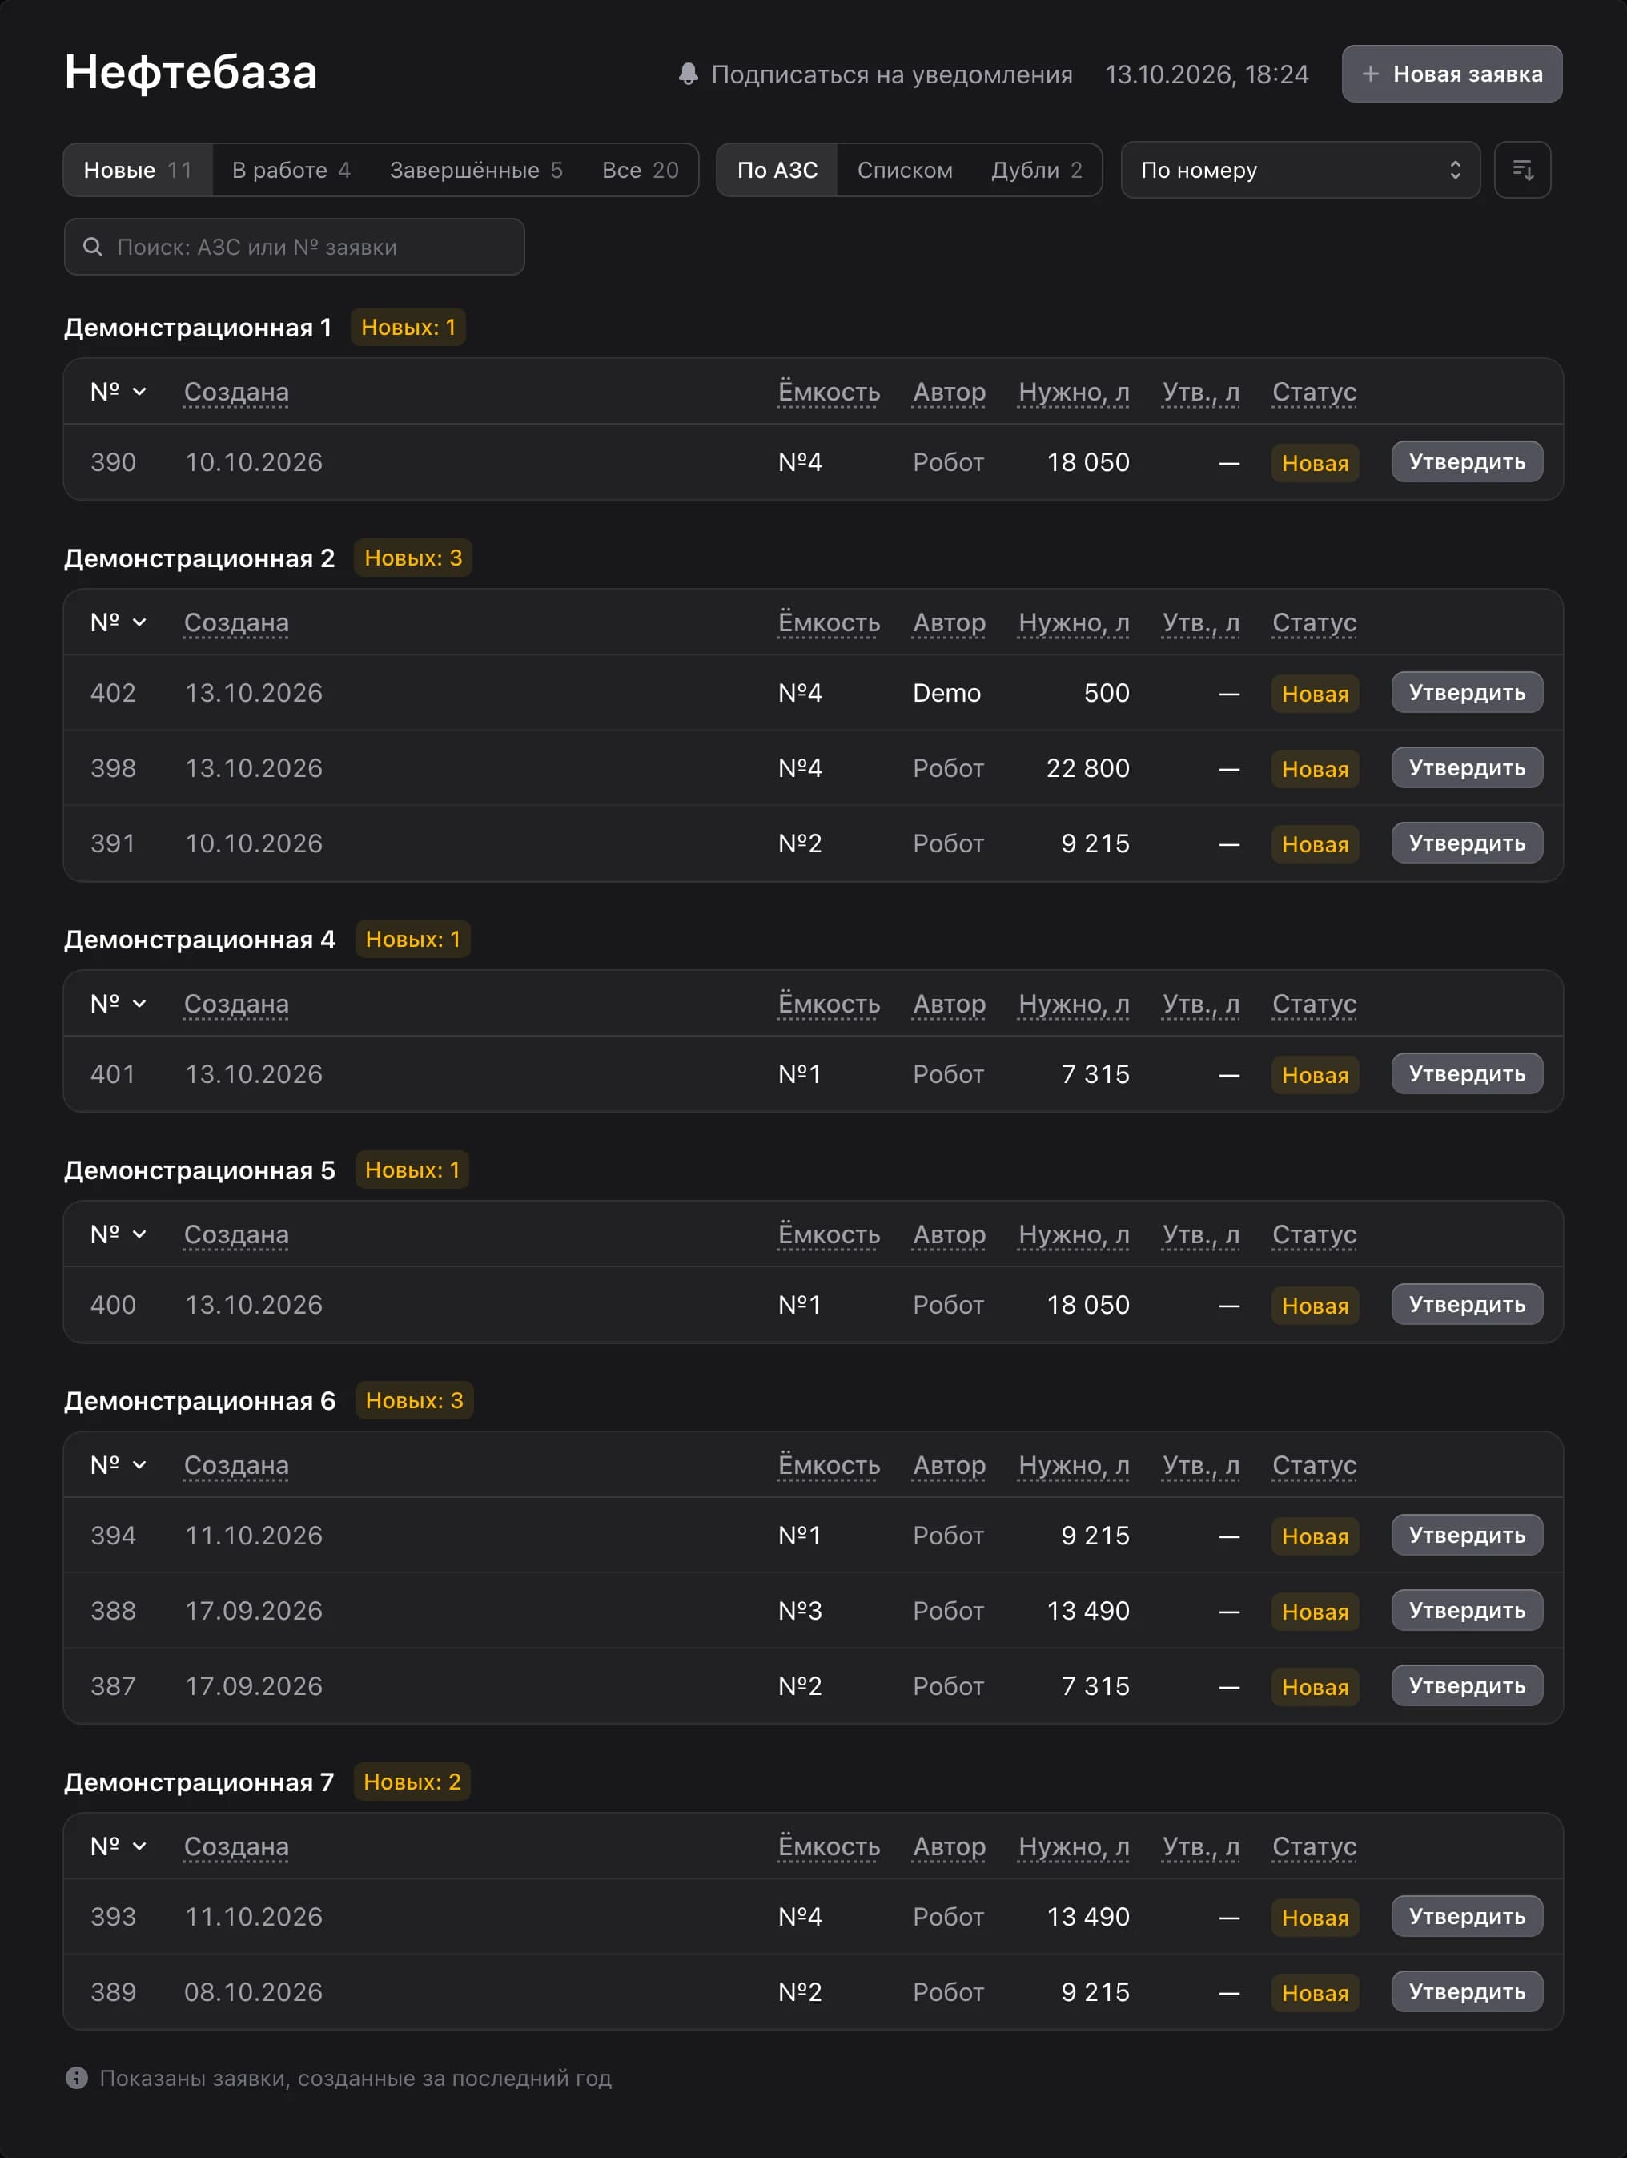
Task: Approve request 390 with Утвердить
Action: tap(1466, 462)
